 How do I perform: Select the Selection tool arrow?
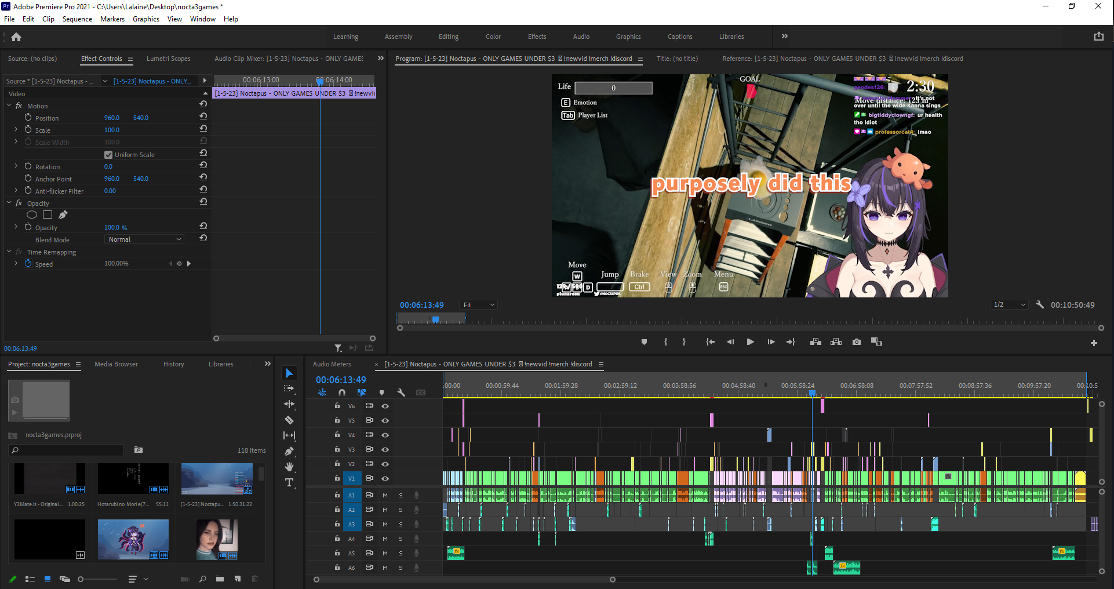point(289,373)
